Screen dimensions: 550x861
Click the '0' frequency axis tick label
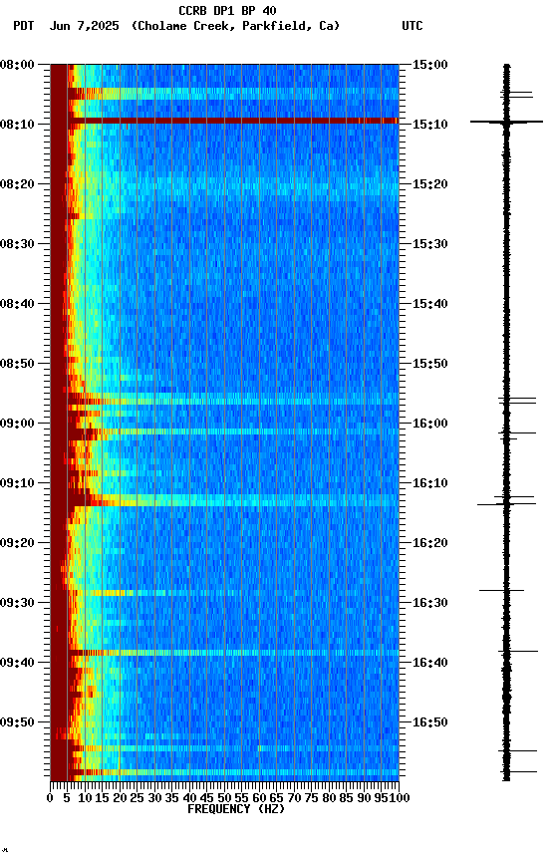click(x=50, y=798)
